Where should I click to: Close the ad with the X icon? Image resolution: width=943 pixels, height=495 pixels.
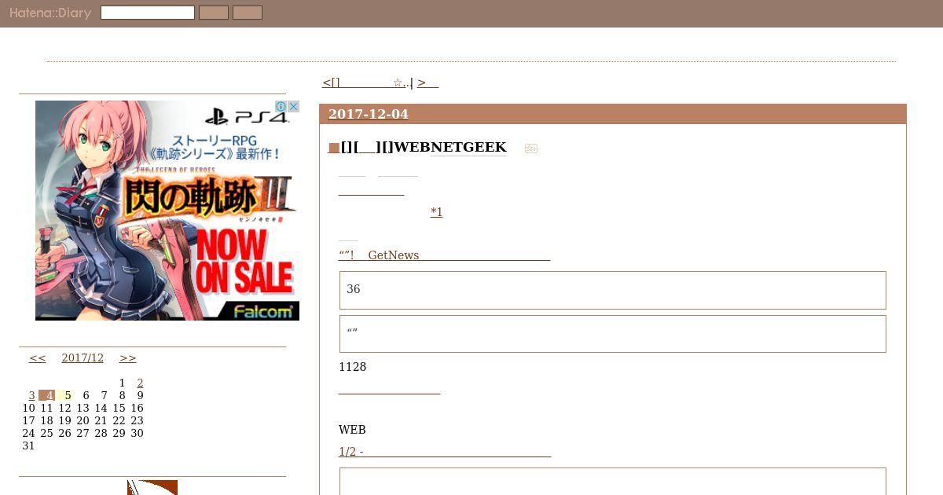293,106
